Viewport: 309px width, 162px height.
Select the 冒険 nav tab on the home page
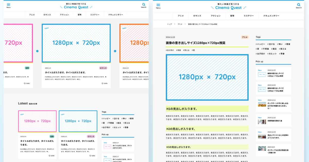pos(80,15)
